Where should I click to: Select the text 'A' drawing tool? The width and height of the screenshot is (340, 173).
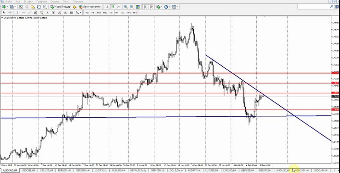[48, 12]
